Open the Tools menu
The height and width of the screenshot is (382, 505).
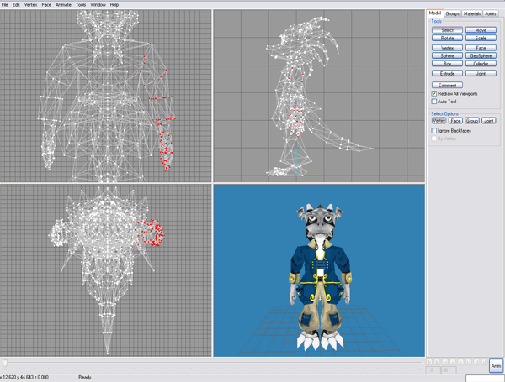[x=81, y=5]
